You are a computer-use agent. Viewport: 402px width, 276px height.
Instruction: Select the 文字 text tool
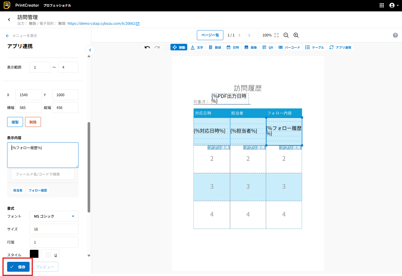(197, 47)
